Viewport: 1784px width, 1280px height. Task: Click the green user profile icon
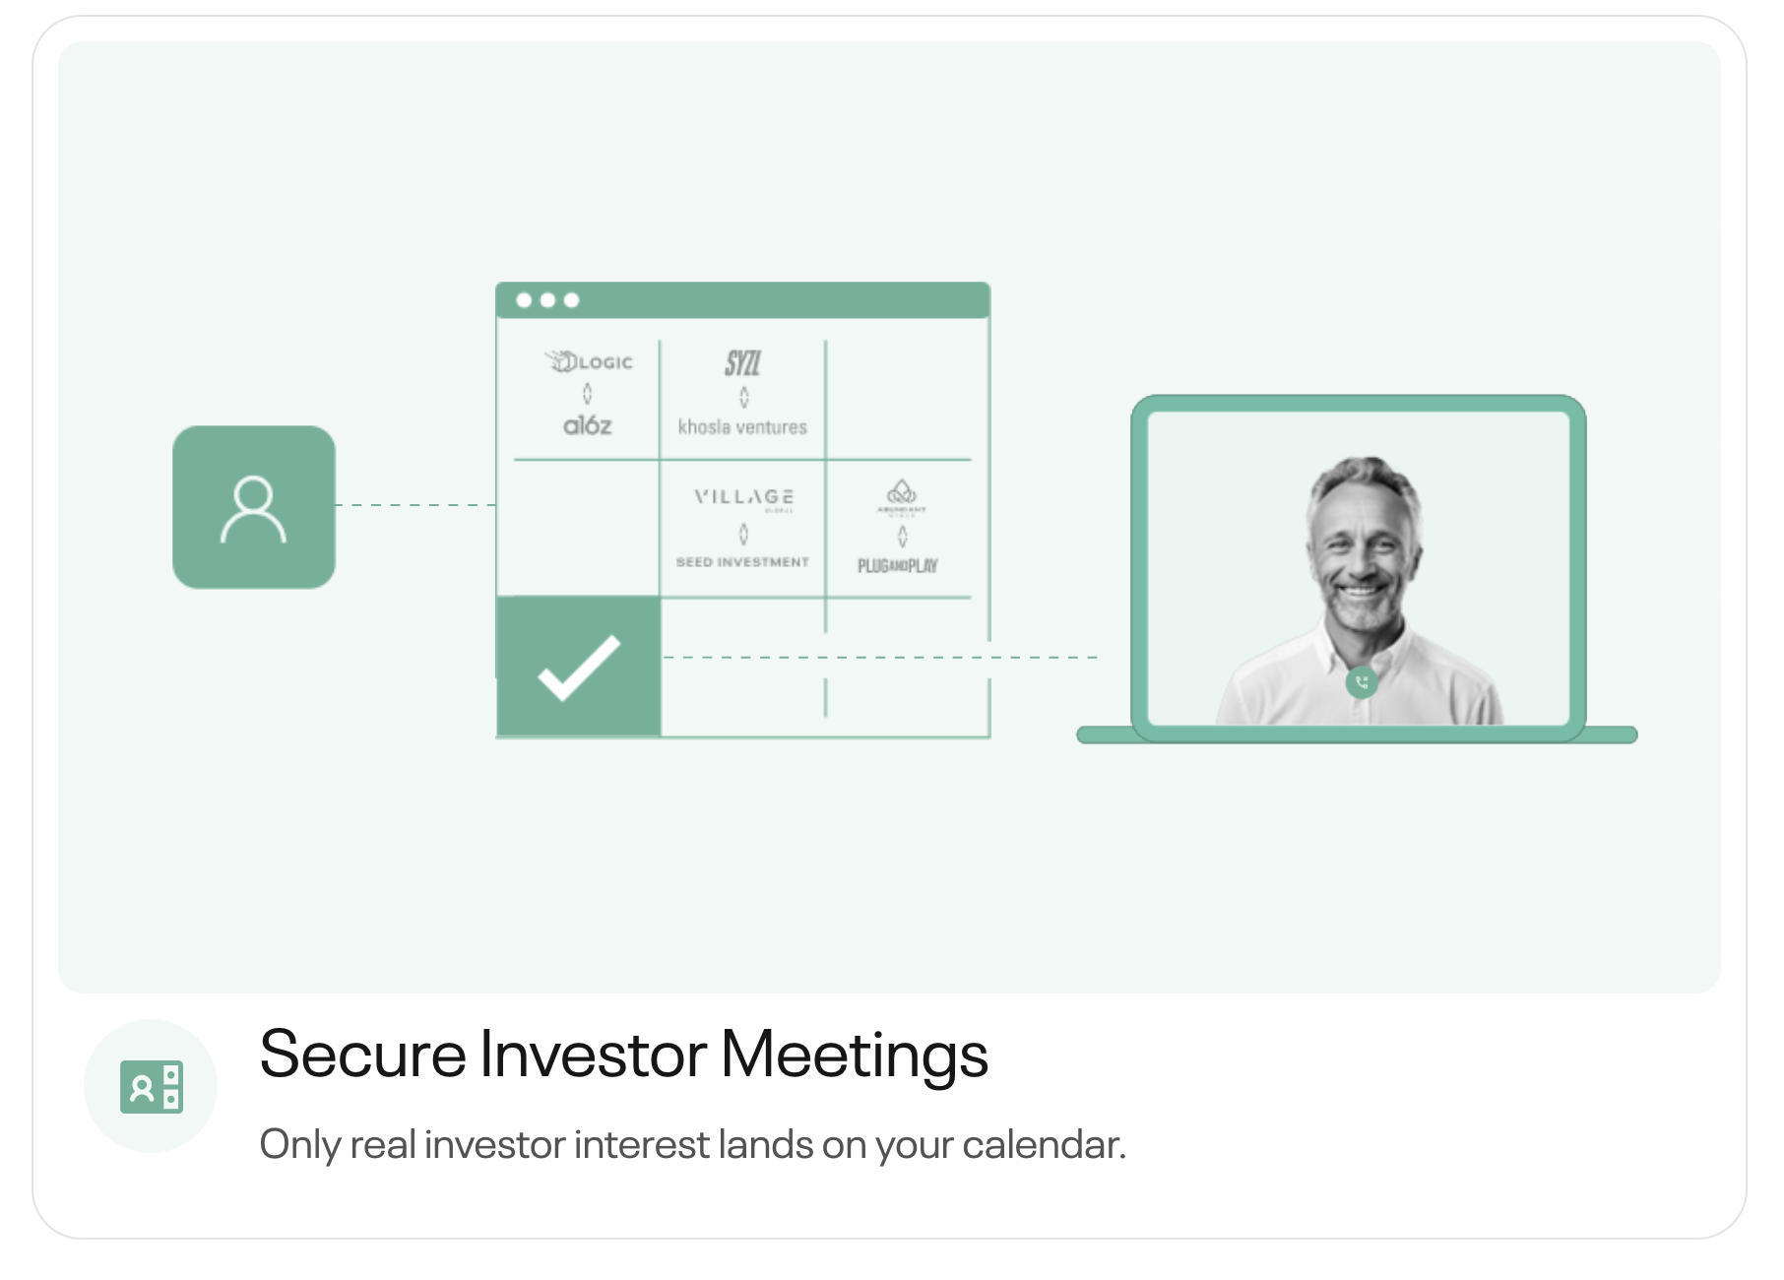(x=254, y=507)
